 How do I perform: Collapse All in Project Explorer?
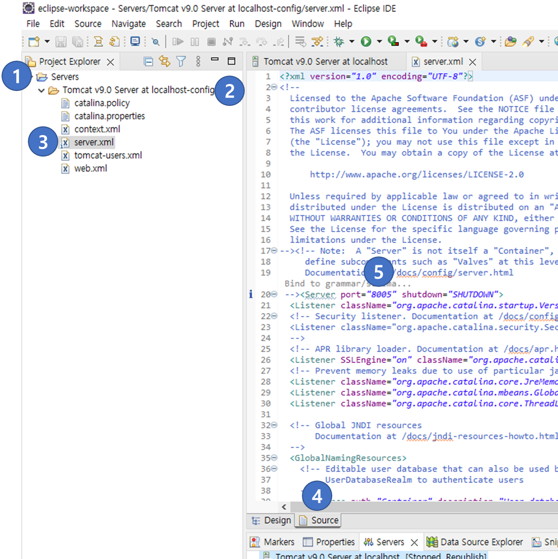[x=148, y=62]
